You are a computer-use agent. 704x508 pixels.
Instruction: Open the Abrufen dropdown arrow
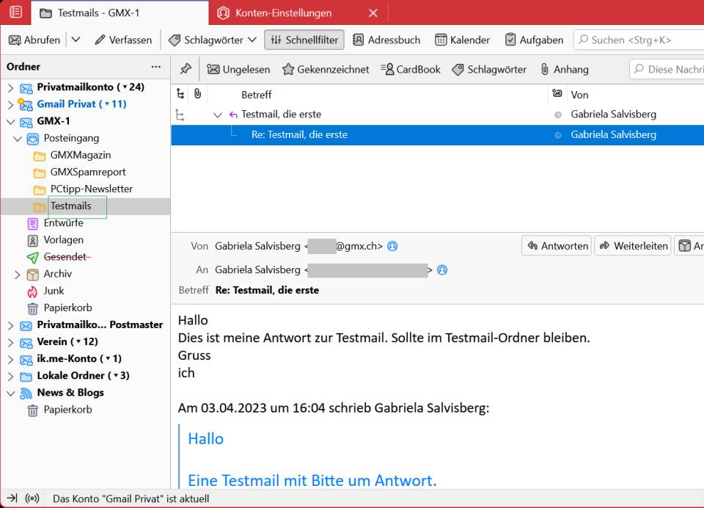tap(76, 40)
